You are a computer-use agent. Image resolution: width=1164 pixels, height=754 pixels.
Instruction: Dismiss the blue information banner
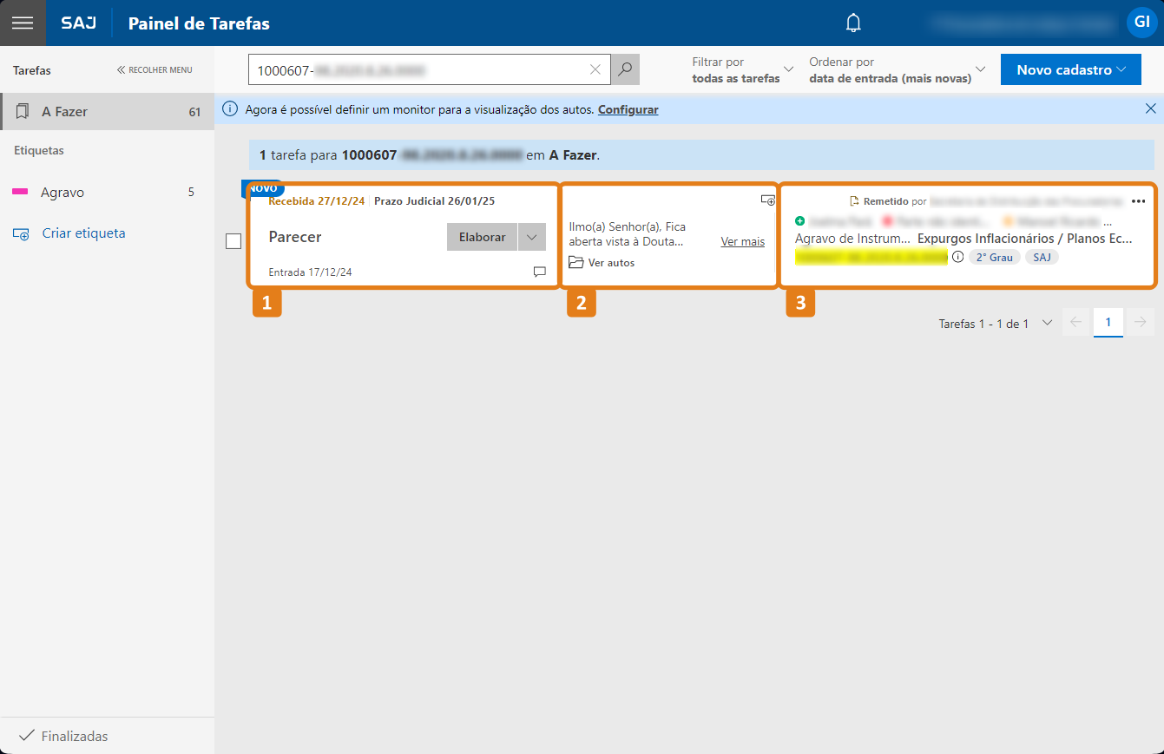(1150, 108)
